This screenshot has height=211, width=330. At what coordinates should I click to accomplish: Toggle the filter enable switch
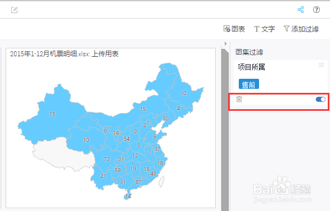320,99
